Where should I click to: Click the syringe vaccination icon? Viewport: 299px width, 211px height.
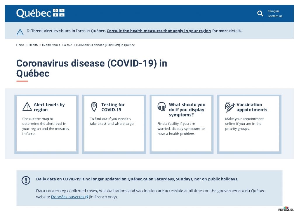tap(230, 107)
